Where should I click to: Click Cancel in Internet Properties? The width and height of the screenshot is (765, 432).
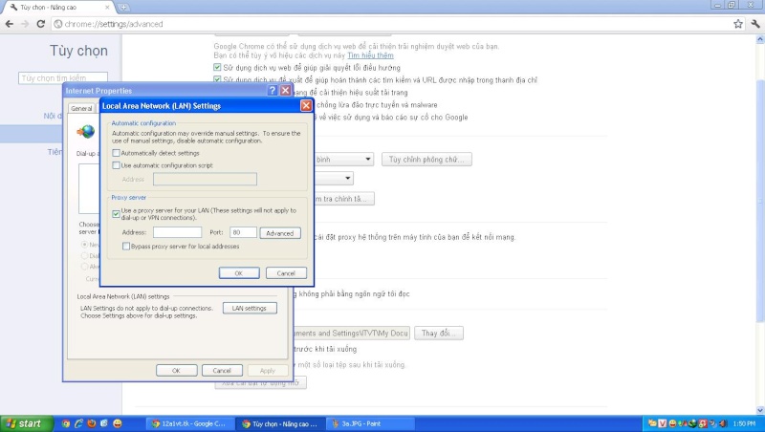[x=222, y=371]
